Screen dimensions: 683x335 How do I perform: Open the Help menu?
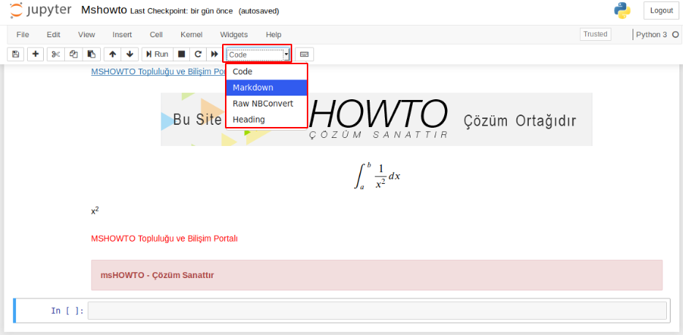pos(273,35)
